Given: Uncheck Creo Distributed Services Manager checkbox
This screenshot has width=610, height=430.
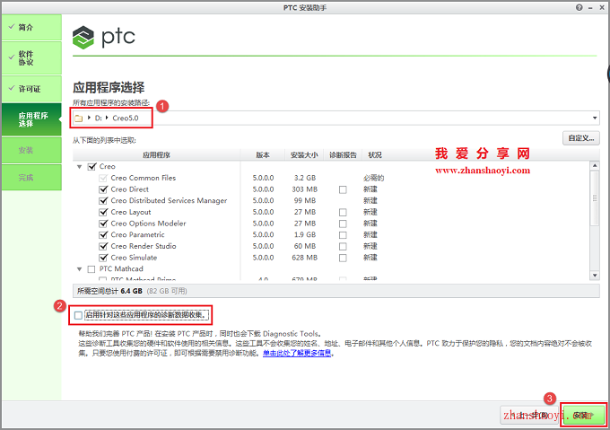Looking at the screenshot, I should pos(103,201).
